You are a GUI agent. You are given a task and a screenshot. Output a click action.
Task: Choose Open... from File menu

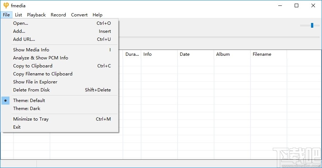(x=20, y=23)
